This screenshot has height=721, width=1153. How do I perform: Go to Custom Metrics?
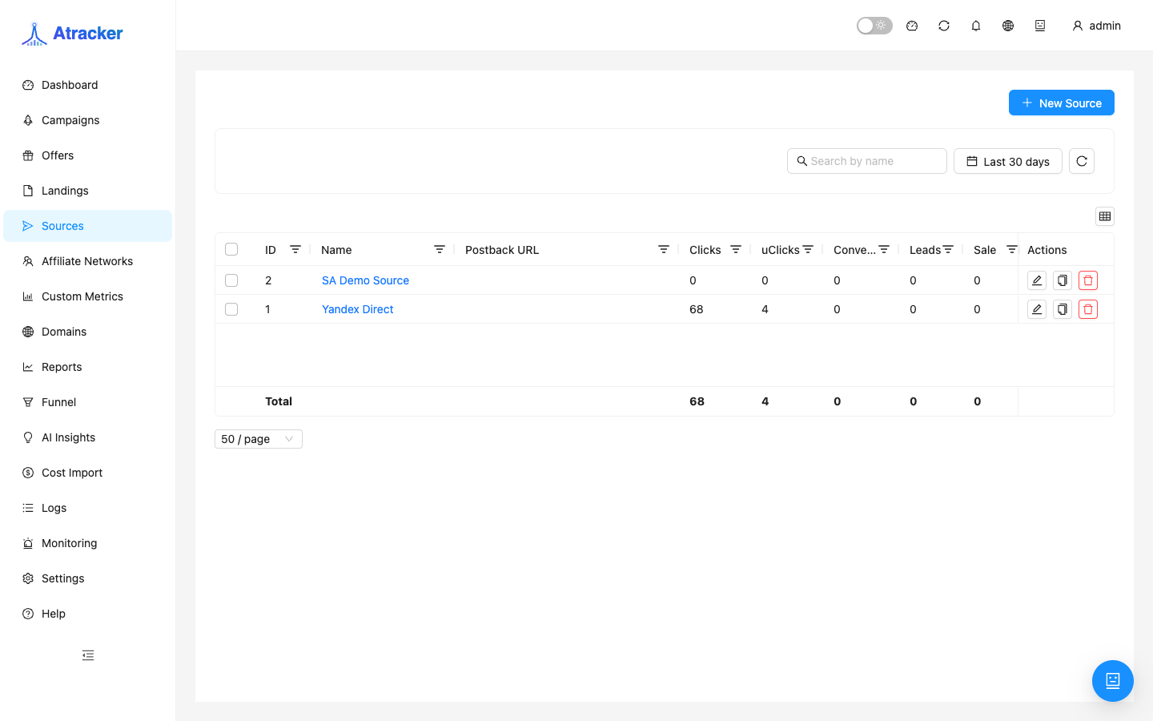pyautogui.click(x=87, y=296)
